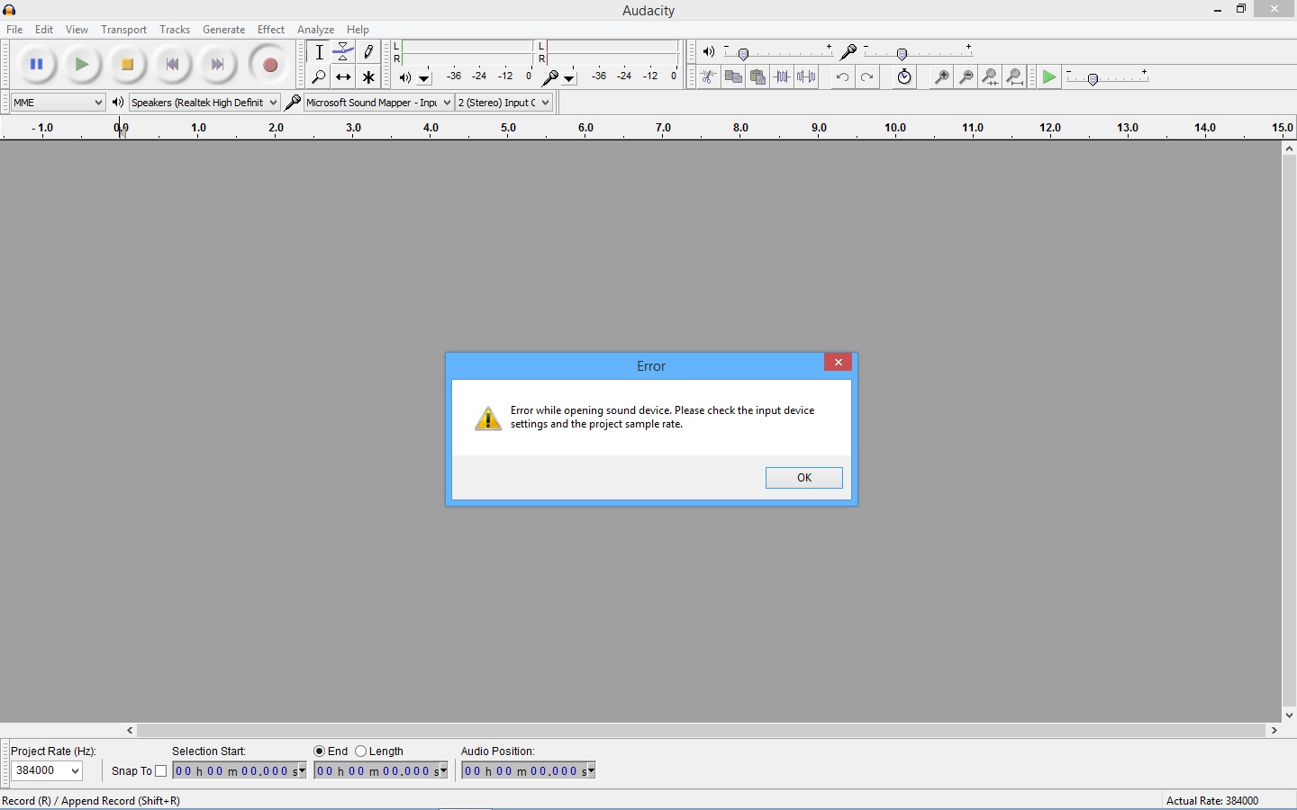This screenshot has height=810, width=1297.
Task: Click OK in the Error dialog
Action: [804, 478]
